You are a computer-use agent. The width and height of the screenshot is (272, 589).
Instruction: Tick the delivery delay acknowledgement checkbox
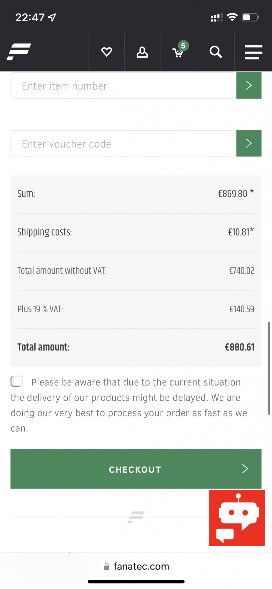(17, 381)
